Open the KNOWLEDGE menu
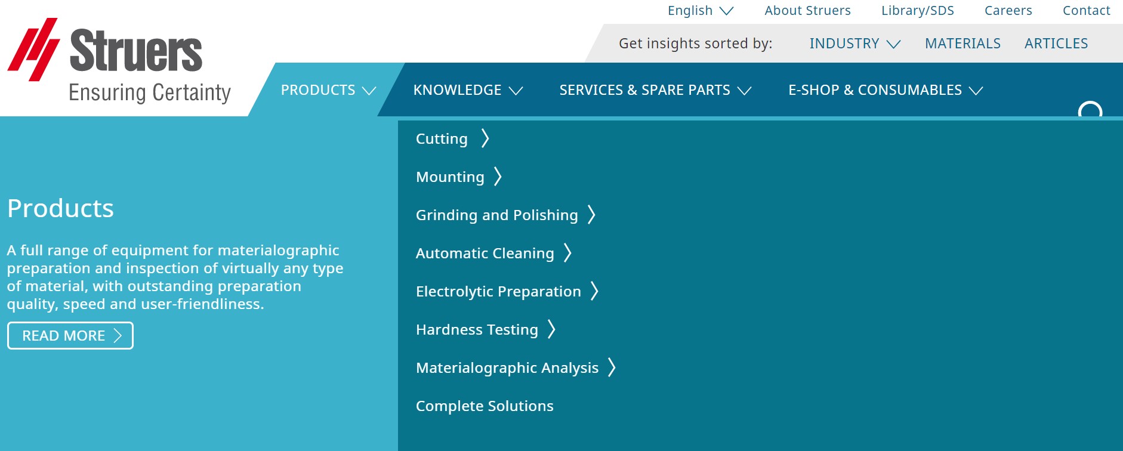Image resolution: width=1123 pixels, height=451 pixels. [x=468, y=90]
